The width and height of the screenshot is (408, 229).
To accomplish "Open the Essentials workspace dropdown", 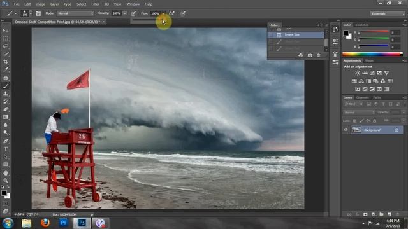I will tap(388, 13).
